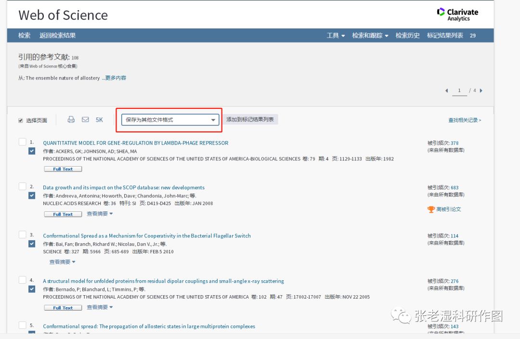
Task: Click the email envelope icon
Action: pyautogui.click(x=85, y=119)
